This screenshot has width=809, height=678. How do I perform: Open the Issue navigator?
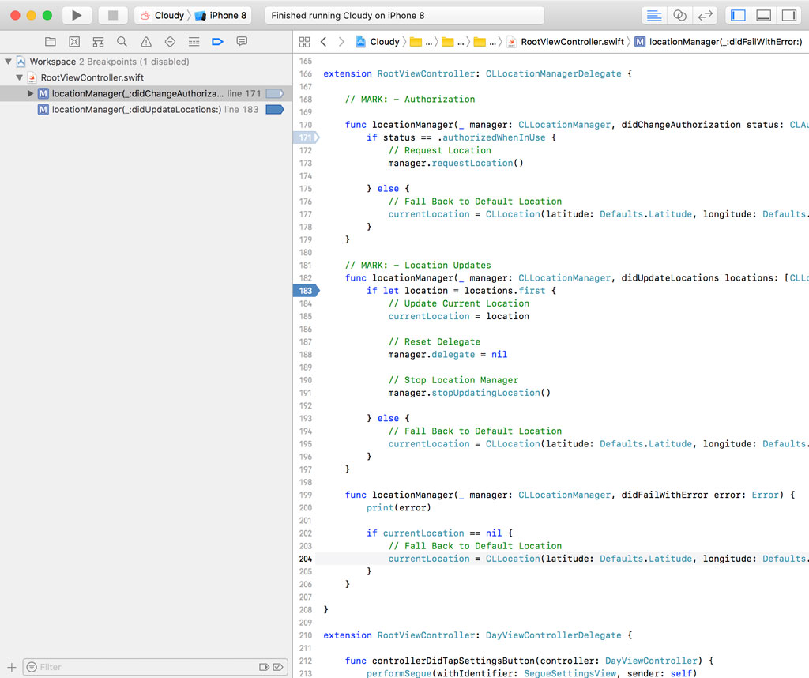click(146, 41)
